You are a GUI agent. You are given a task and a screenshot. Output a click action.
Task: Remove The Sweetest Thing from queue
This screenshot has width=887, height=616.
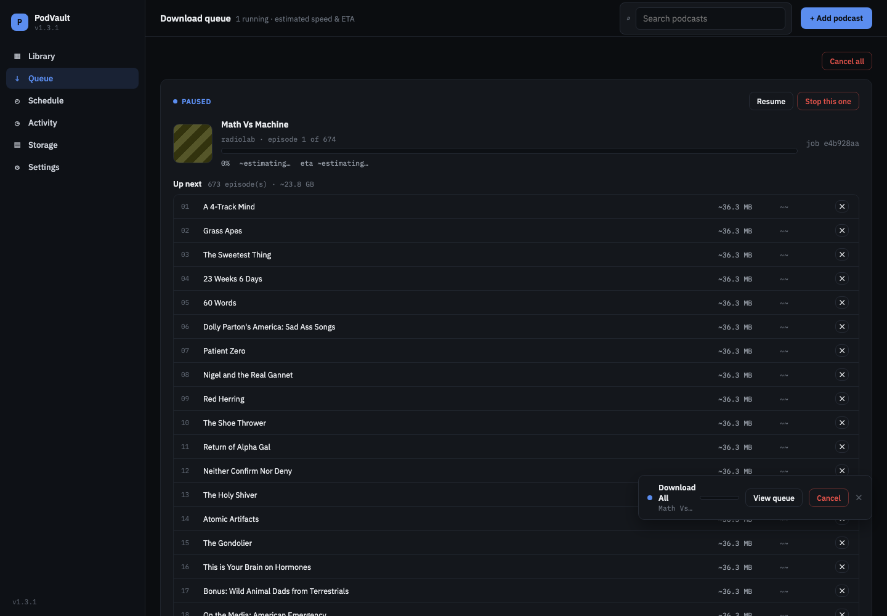click(842, 254)
